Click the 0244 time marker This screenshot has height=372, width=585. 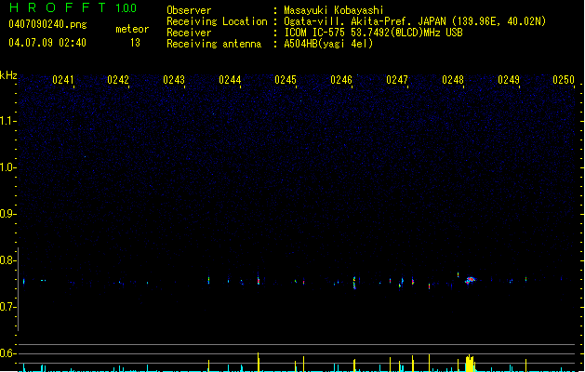[x=230, y=80]
